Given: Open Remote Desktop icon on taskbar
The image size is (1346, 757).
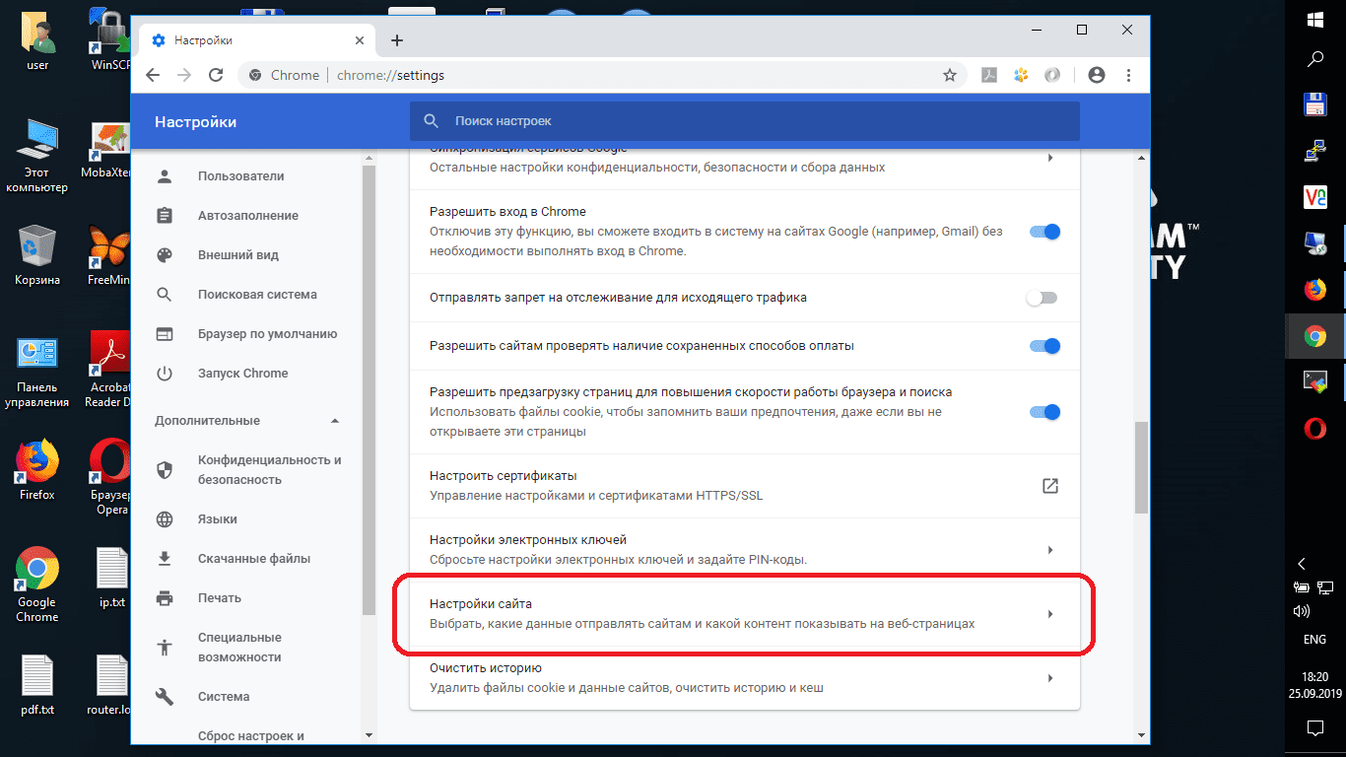Looking at the screenshot, I should [1314, 243].
